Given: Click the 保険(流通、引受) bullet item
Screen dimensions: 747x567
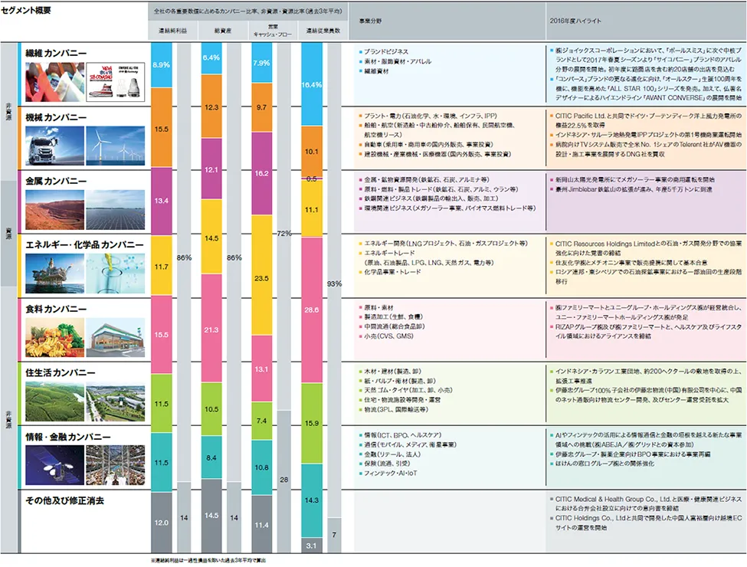Looking at the screenshot, I should (385, 464).
